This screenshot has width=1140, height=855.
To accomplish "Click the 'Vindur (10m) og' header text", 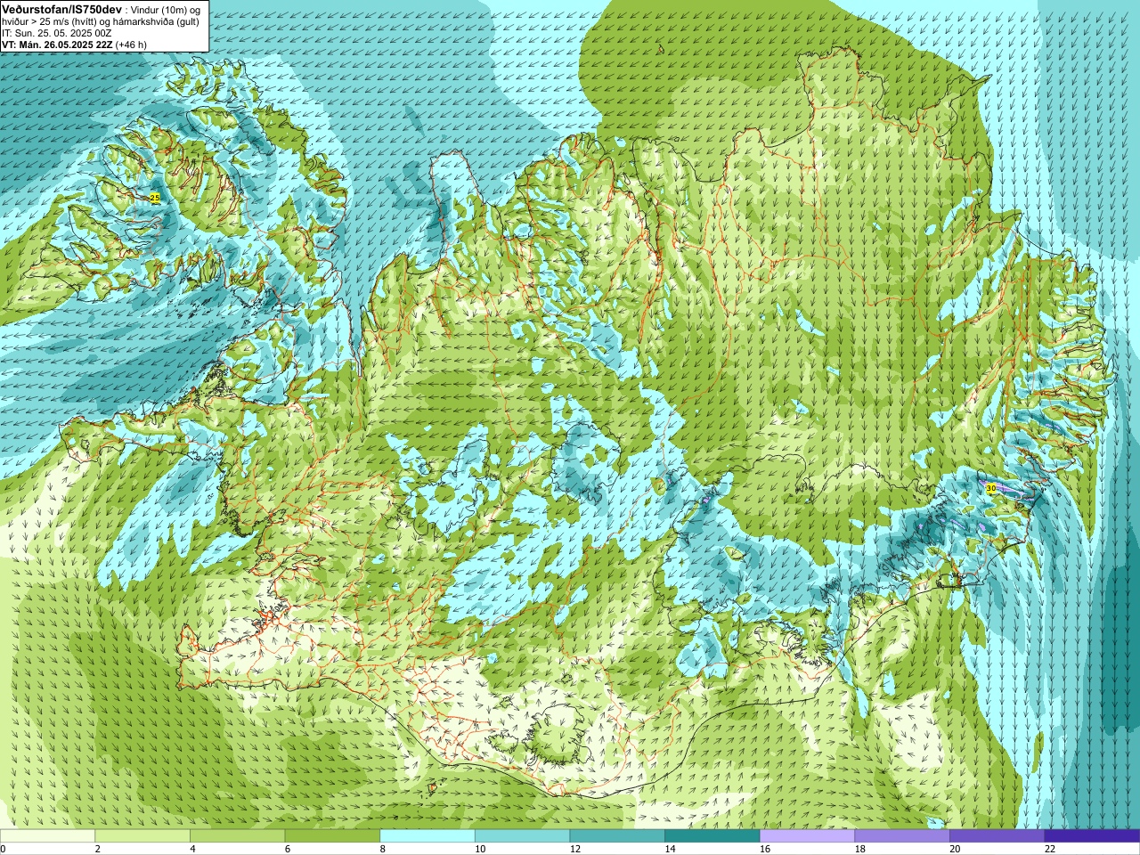I will click(x=167, y=9).
